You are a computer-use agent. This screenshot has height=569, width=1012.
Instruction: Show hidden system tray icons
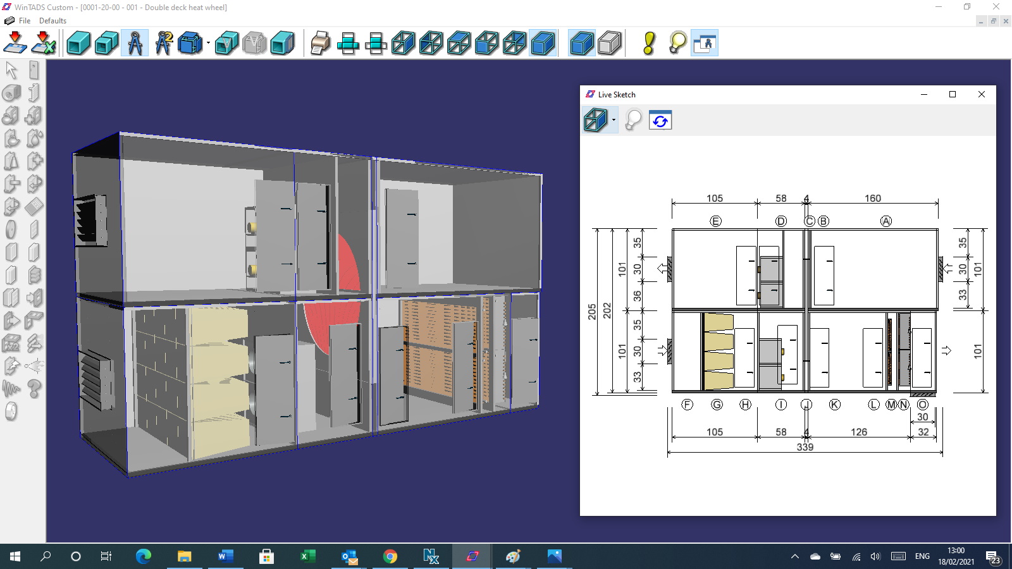(x=795, y=556)
